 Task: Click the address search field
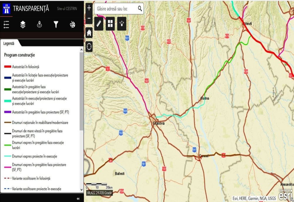click(x=115, y=9)
